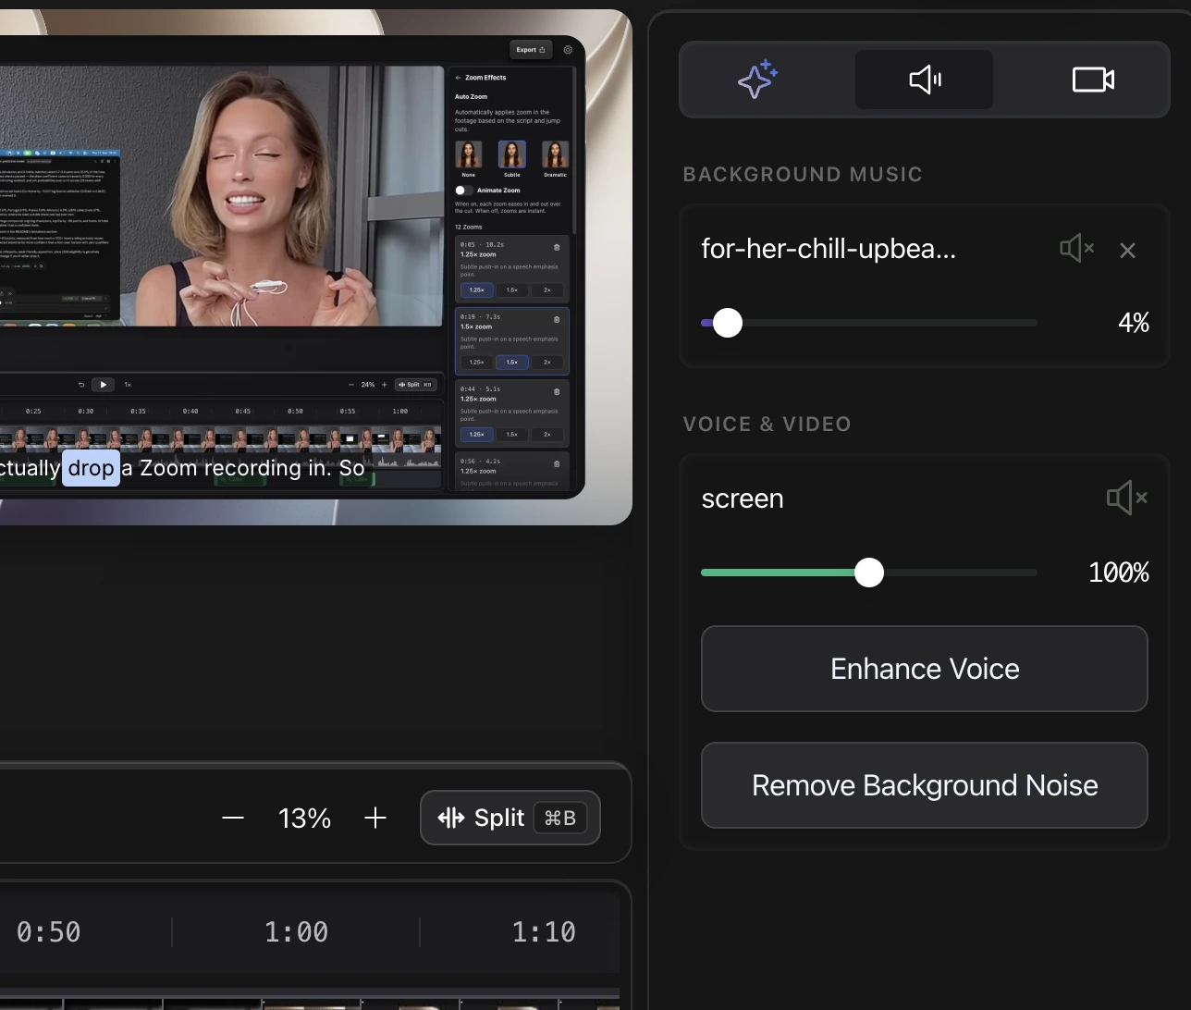Click the undo arrow in the preview video
The image size is (1191, 1010).
(x=81, y=385)
